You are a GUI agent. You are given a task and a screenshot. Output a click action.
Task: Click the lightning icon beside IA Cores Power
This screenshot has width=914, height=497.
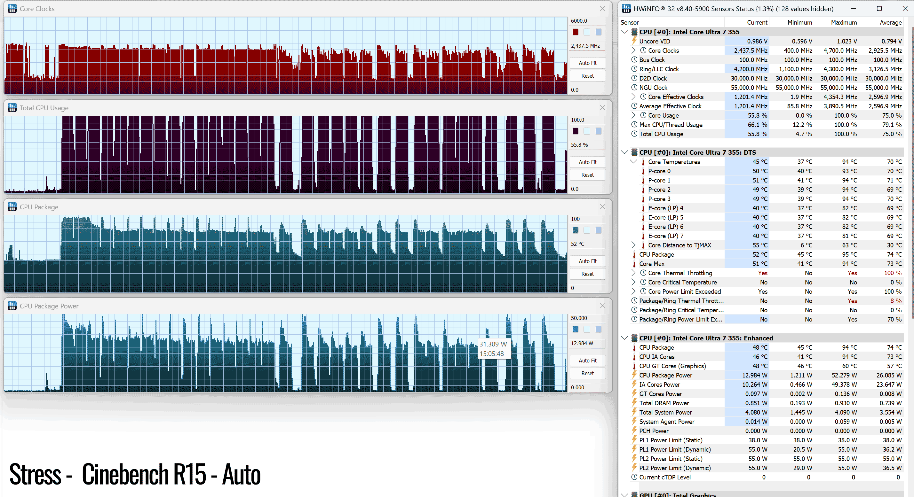(634, 384)
